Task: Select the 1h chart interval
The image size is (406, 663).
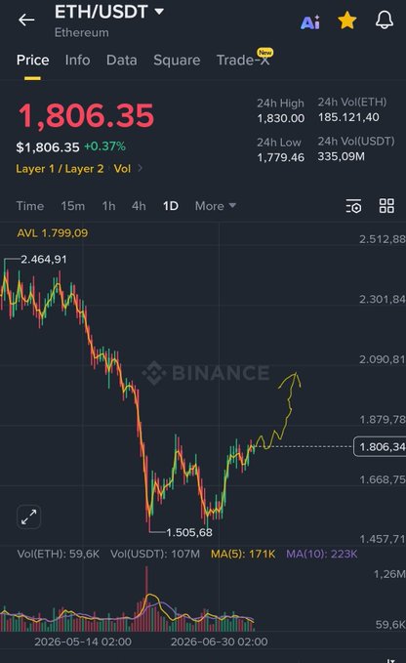Action: (108, 206)
